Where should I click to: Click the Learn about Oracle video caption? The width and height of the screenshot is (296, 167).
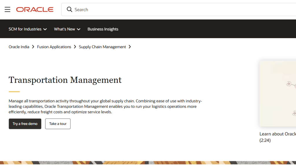(278, 137)
